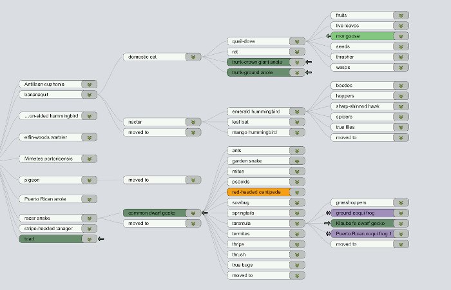Expand the racer snake node chevron

[x=90, y=218]
